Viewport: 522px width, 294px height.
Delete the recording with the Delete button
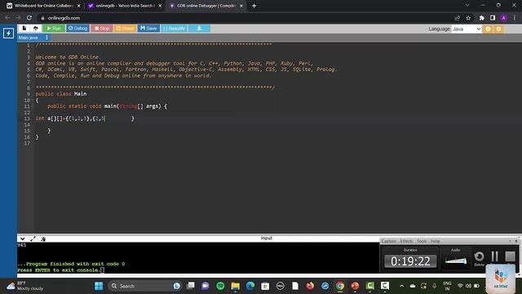click(x=479, y=258)
